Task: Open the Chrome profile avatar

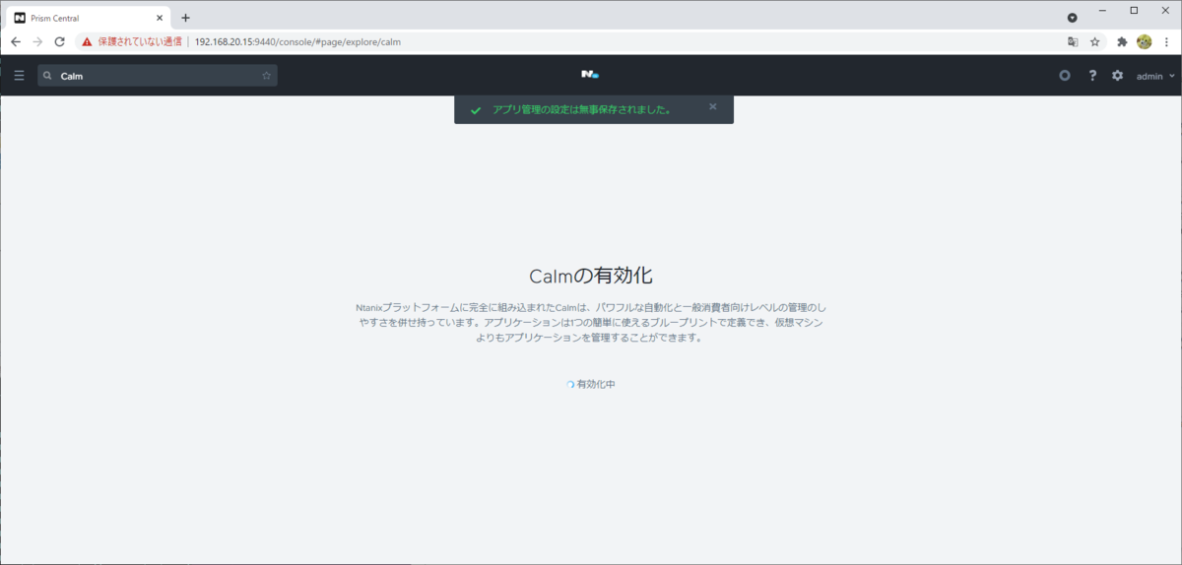Action: click(1144, 42)
